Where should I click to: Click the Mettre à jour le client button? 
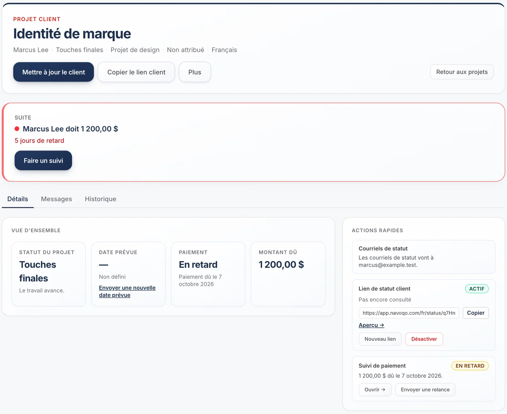click(54, 72)
